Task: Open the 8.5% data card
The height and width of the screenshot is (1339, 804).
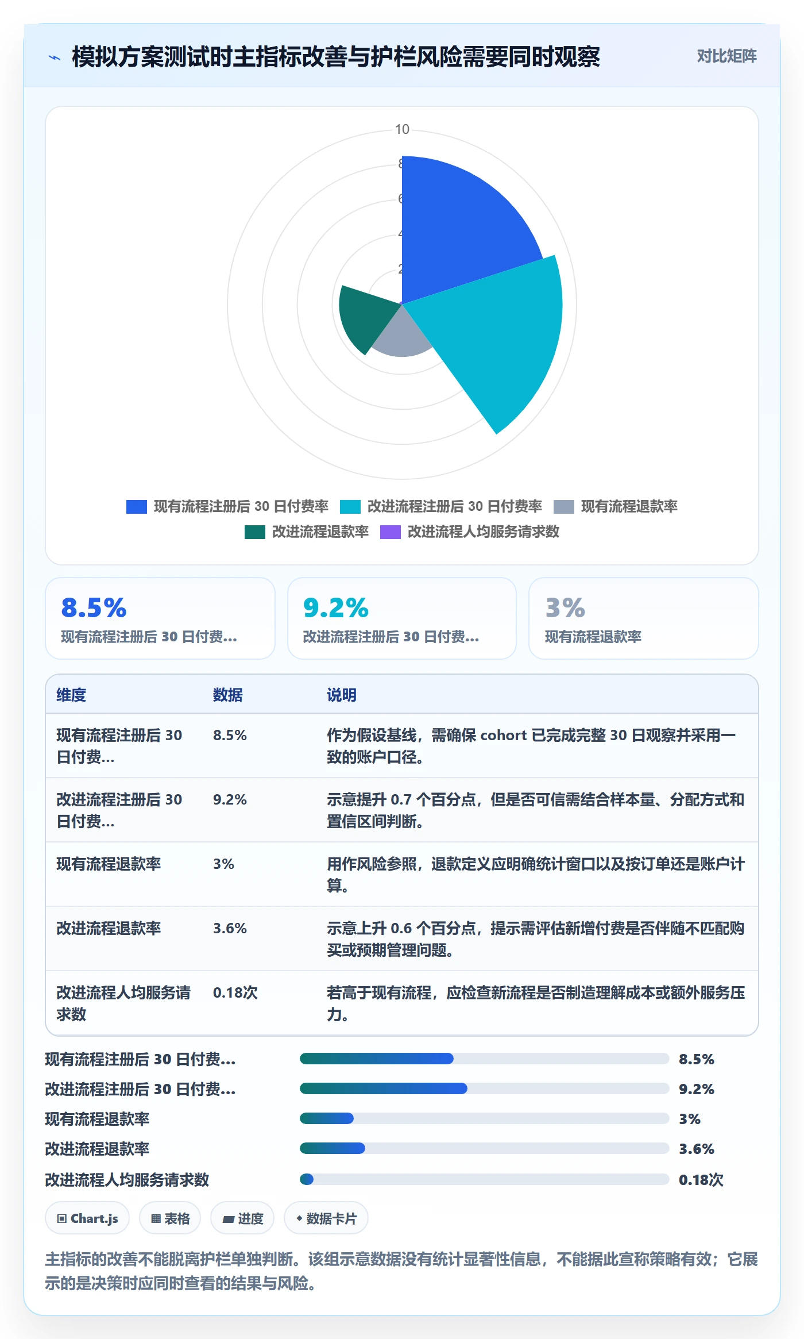Action: [x=160, y=618]
